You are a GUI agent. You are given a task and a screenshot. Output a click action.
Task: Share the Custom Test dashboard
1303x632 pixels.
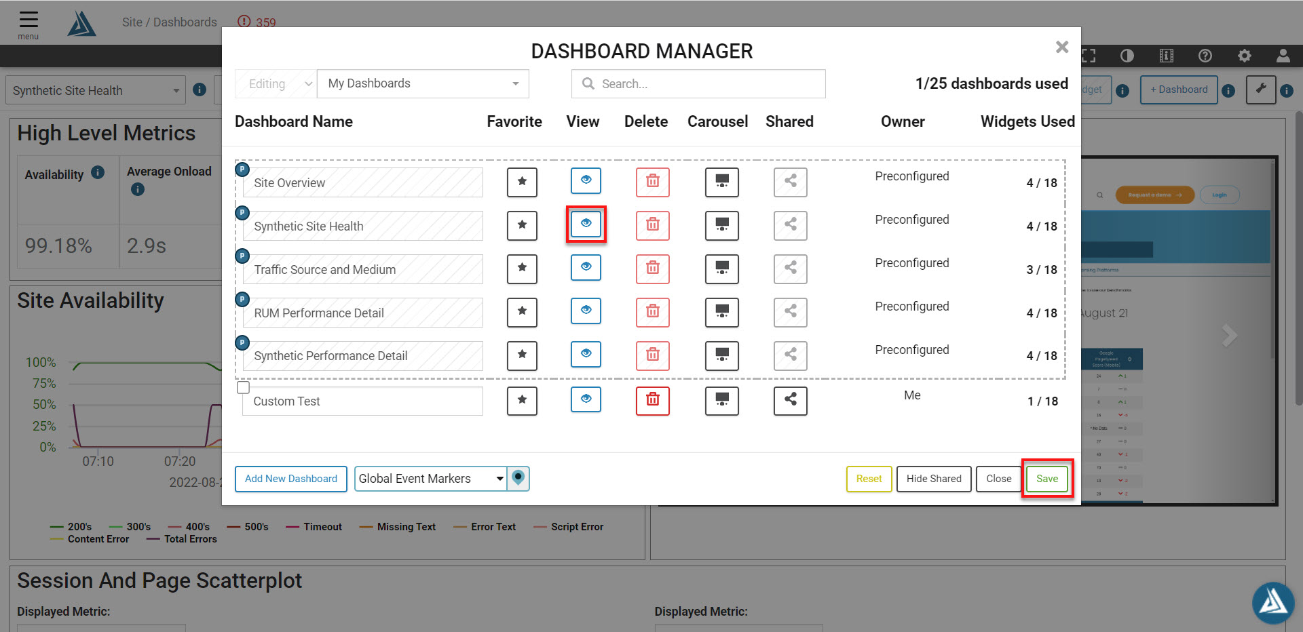click(791, 401)
